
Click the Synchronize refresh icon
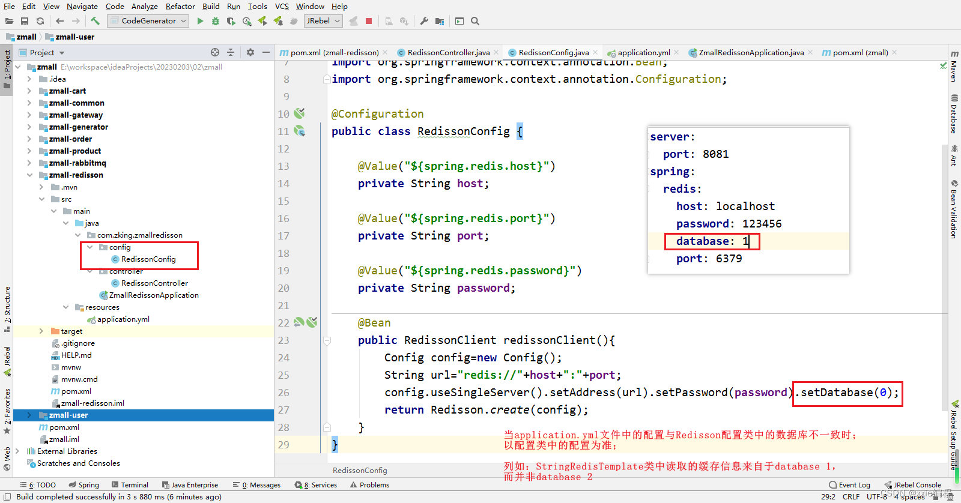pos(40,21)
